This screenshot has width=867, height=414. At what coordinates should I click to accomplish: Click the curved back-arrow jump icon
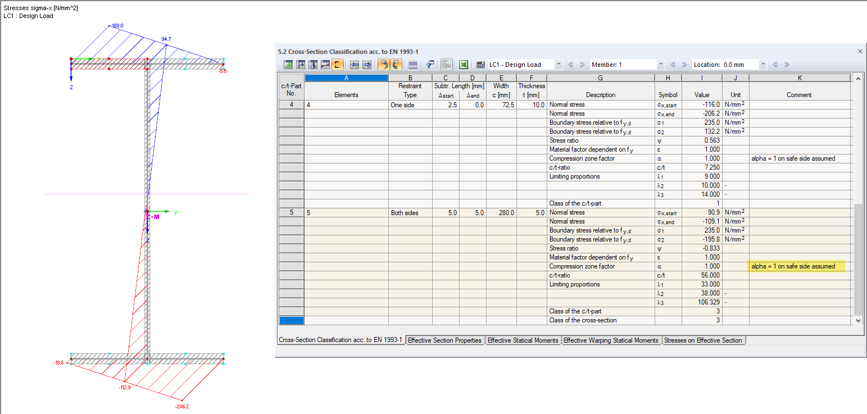(384, 65)
